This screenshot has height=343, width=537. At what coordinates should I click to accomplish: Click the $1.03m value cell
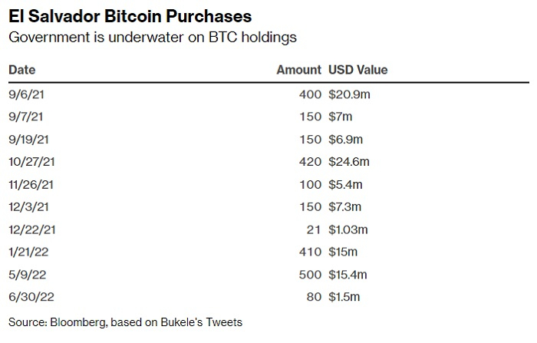[349, 229]
